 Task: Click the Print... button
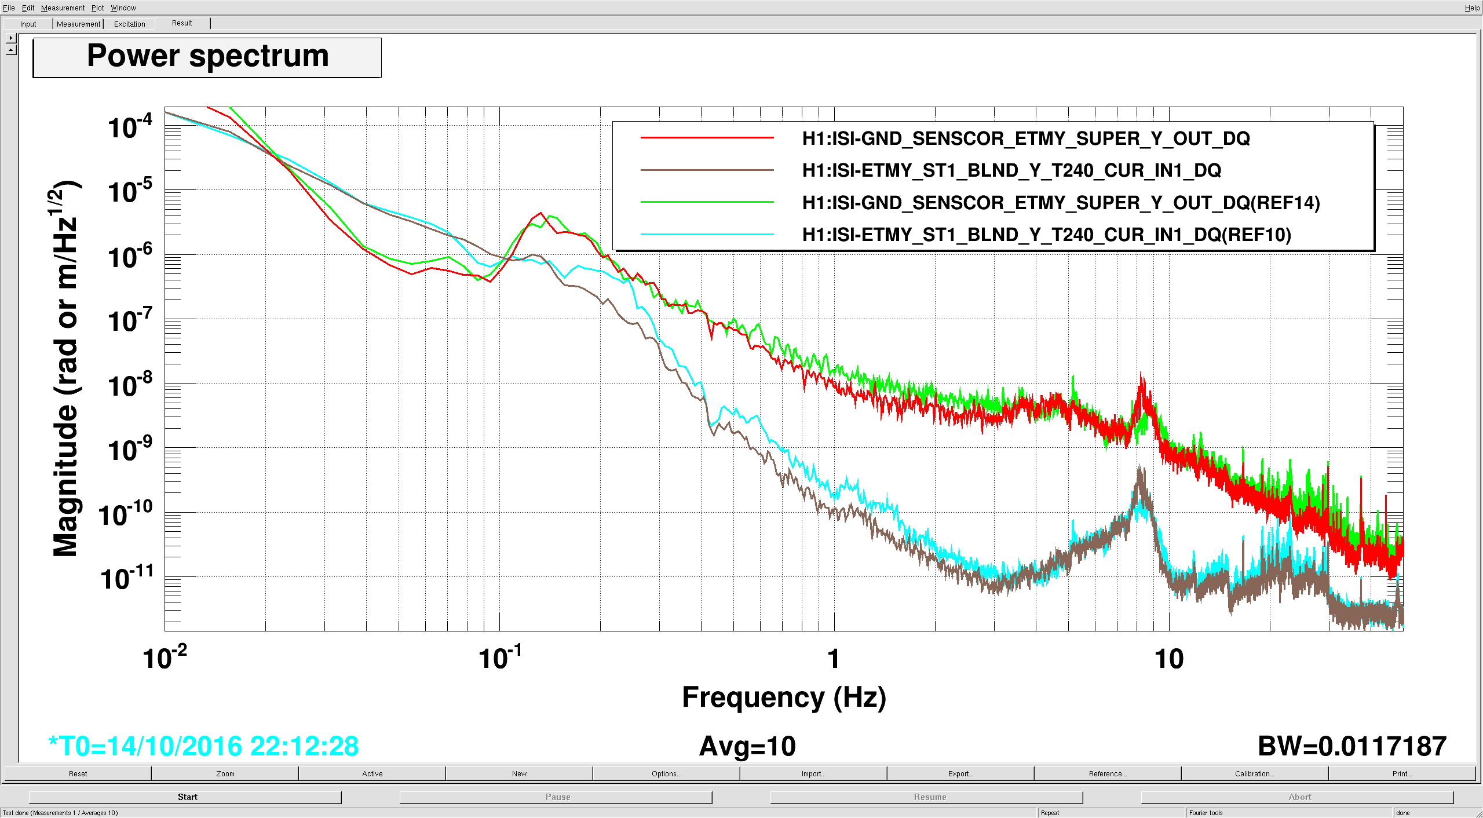pyautogui.click(x=1402, y=773)
